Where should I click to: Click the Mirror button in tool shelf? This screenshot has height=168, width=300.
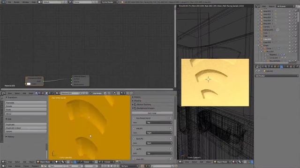[x=26, y=114]
